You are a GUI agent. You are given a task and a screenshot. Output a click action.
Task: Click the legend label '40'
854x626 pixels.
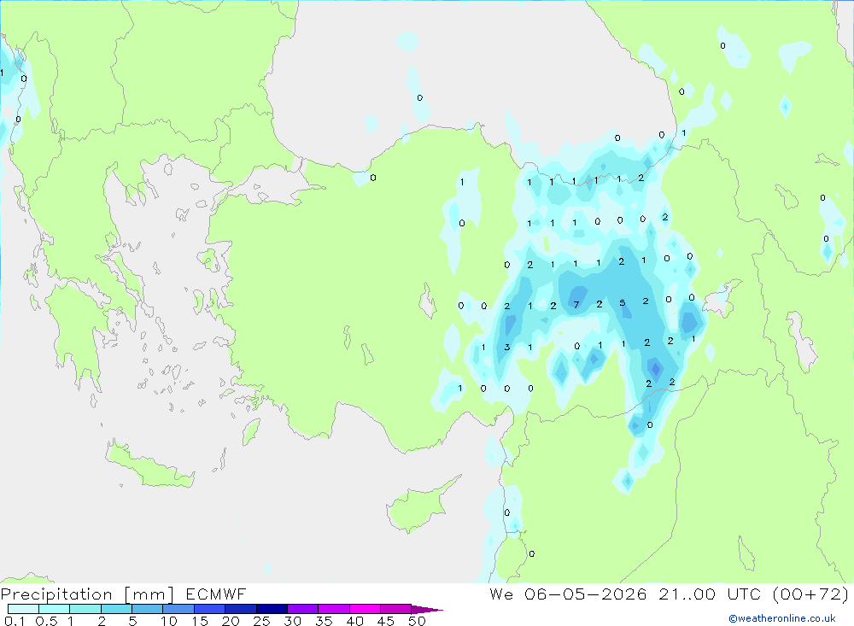click(354, 621)
